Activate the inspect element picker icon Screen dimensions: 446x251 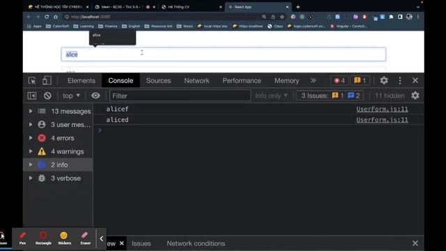tap(32, 81)
